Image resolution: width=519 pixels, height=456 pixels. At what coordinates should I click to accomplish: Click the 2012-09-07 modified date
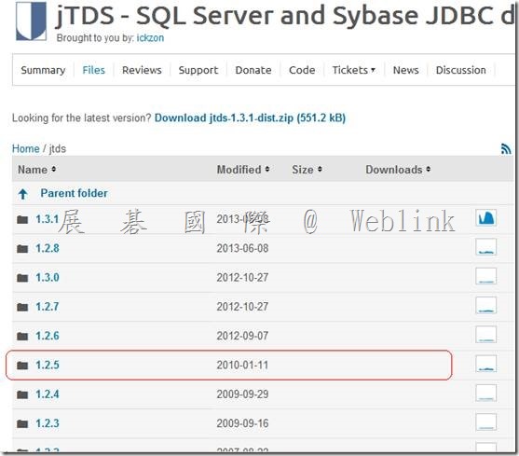pyautogui.click(x=242, y=336)
